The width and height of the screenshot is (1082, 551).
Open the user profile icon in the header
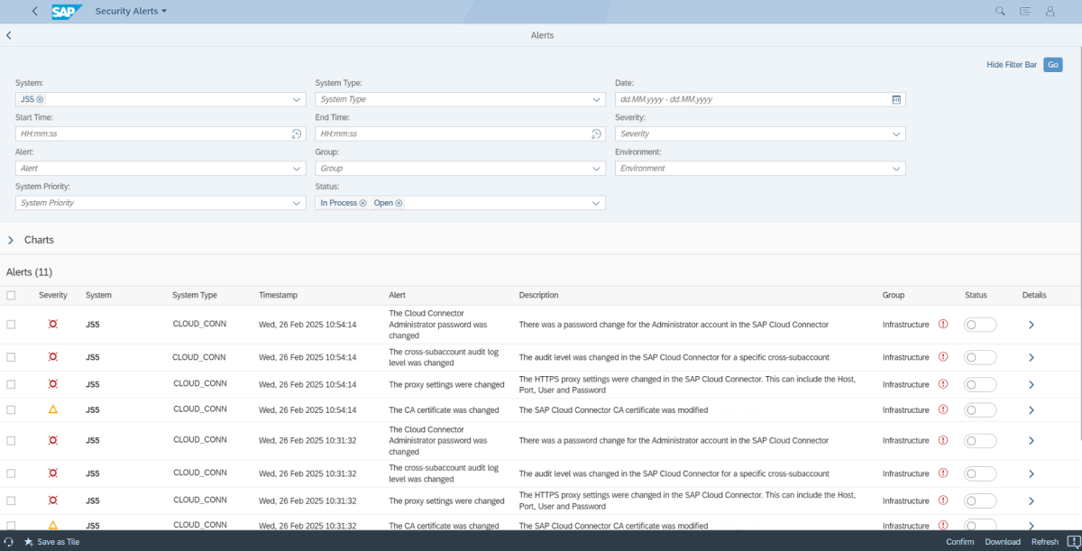(1050, 11)
